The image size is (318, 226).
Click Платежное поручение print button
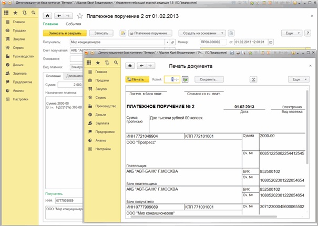150,33
